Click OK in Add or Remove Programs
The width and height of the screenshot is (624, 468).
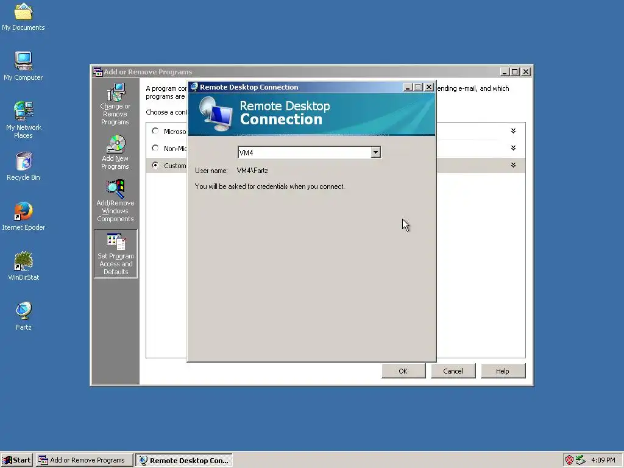(403, 371)
